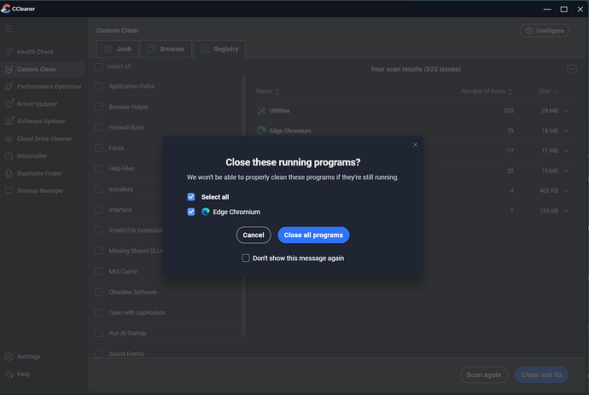Click the Invalid File Extension entry
This screenshot has width=589, height=395.
(x=136, y=230)
